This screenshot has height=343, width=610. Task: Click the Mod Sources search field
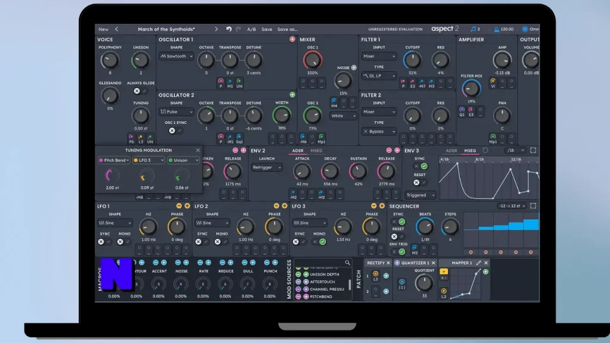(x=323, y=263)
